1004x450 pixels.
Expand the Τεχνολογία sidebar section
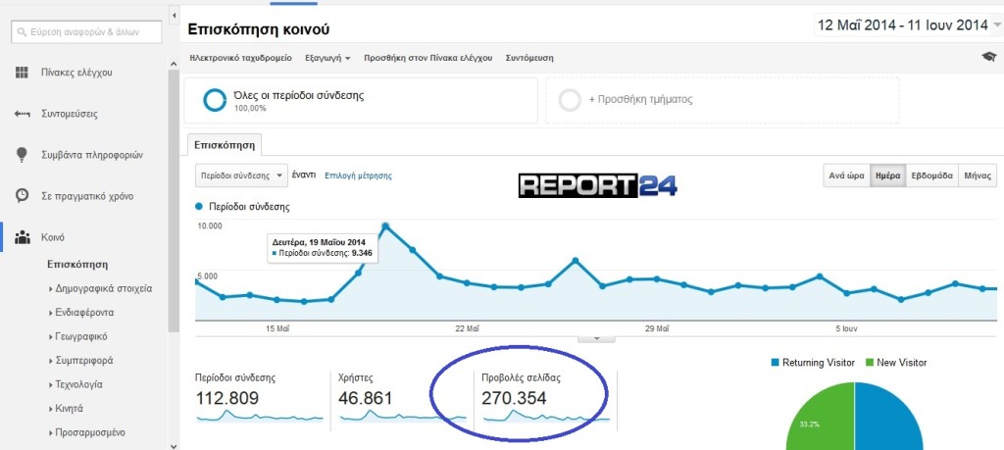[x=75, y=384]
